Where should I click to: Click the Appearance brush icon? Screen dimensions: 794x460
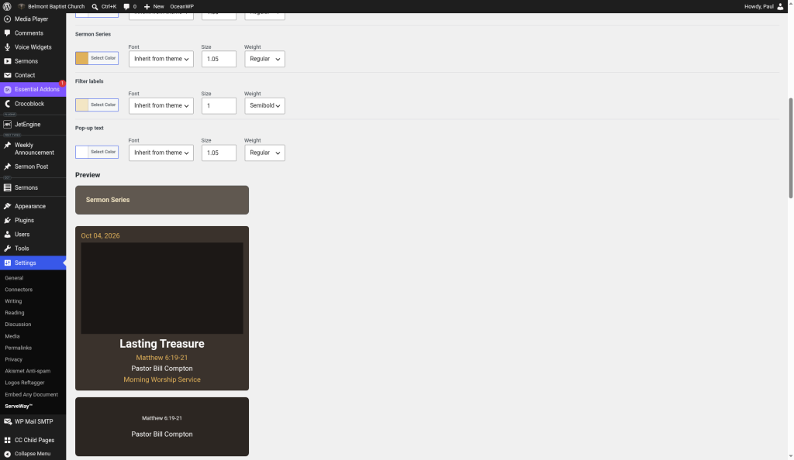7,206
